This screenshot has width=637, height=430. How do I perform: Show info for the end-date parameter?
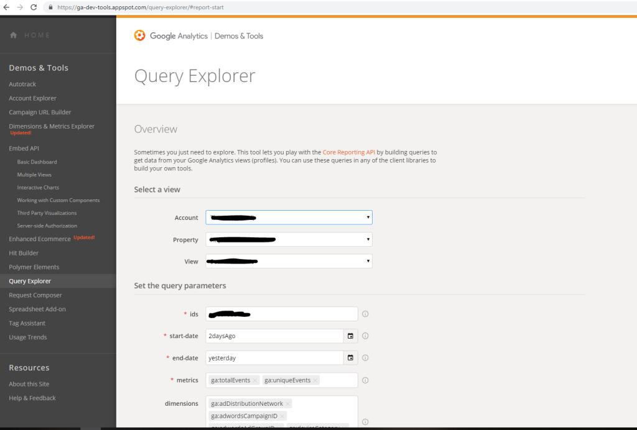click(365, 358)
